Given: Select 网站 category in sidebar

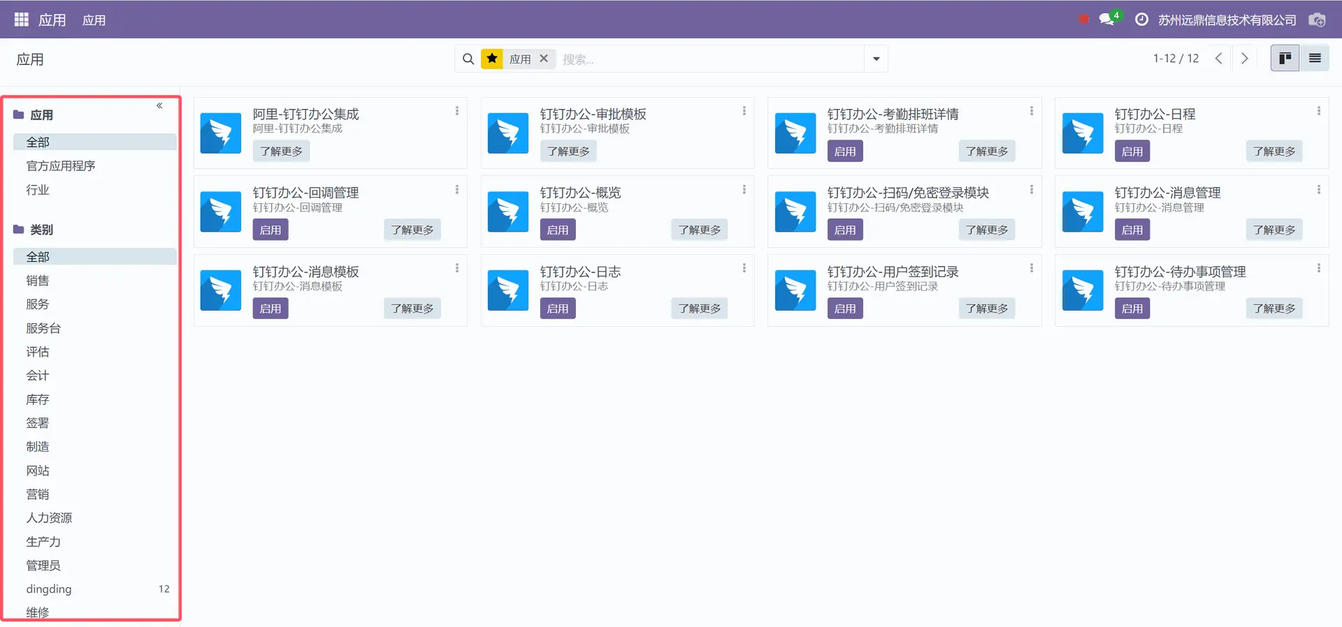Looking at the screenshot, I should click(x=38, y=471).
